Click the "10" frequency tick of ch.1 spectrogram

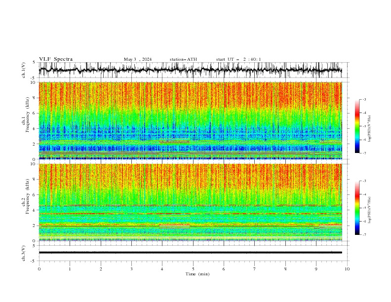point(33,82)
